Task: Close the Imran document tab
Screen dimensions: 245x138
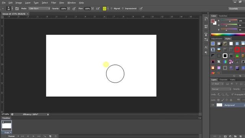Action: [x=28, y=14]
